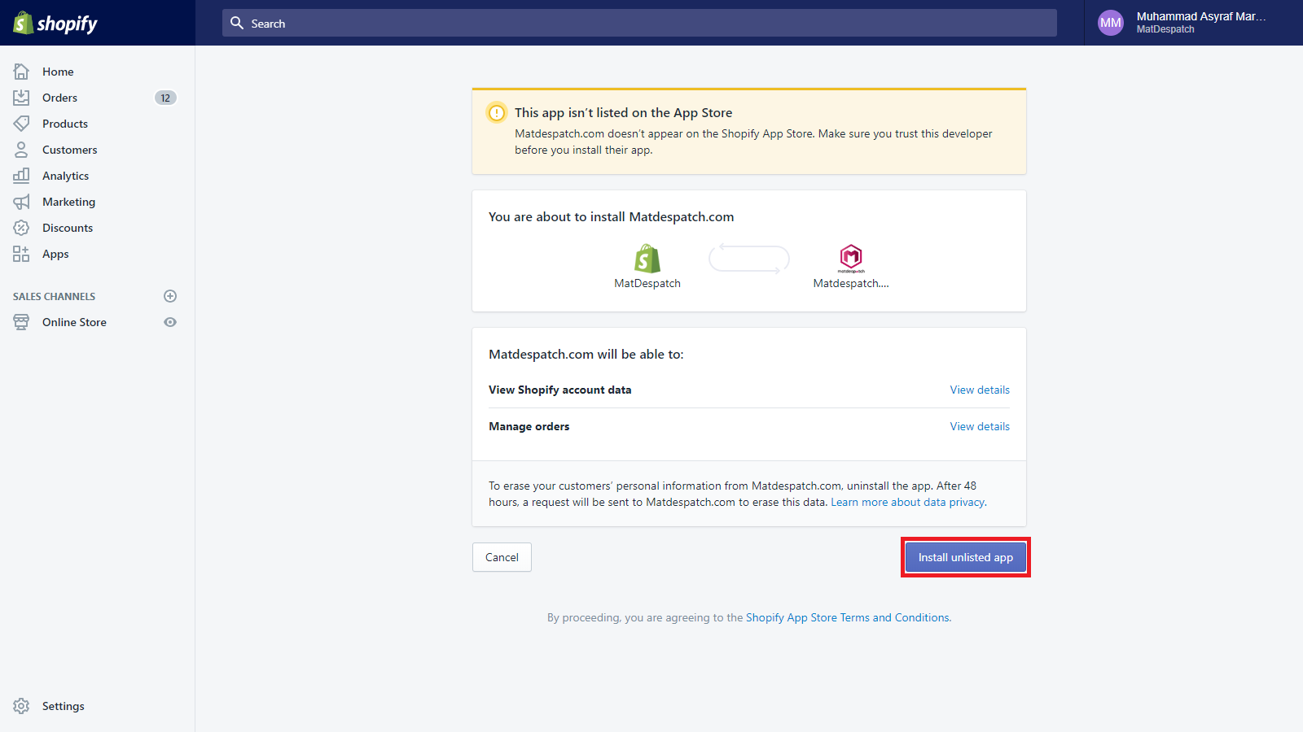
Task: Click the Settings gear icon
Action: pyautogui.click(x=21, y=706)
